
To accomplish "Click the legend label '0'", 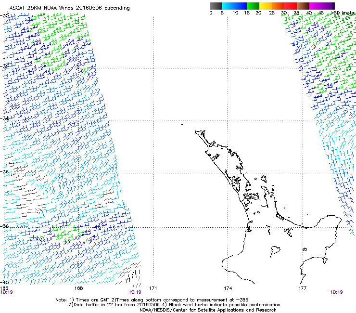I will pyautogui.click(x=211, y=13).
